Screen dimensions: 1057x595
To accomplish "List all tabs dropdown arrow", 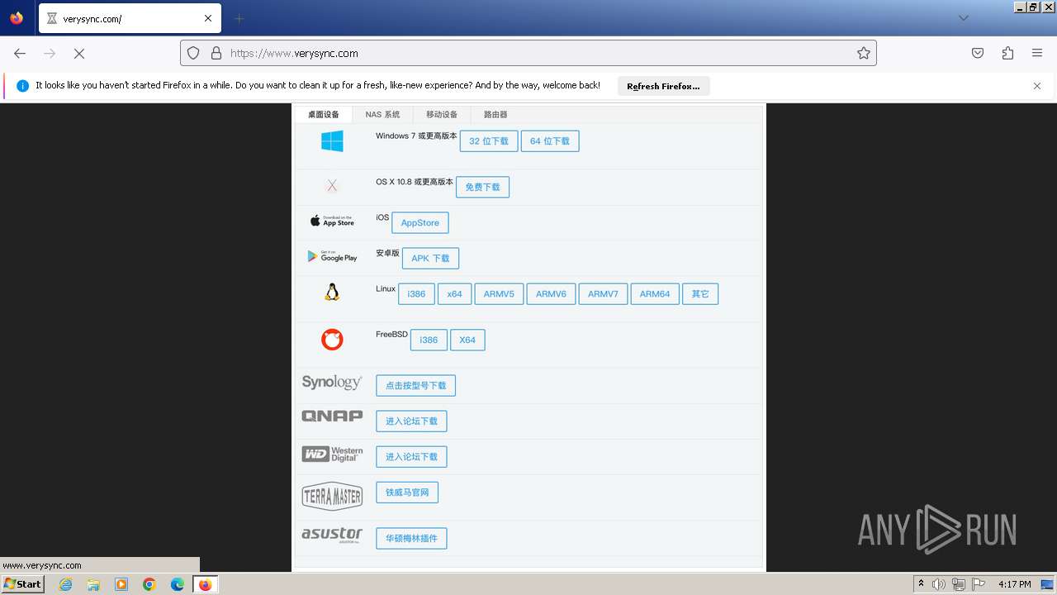I will click(964, 18).
